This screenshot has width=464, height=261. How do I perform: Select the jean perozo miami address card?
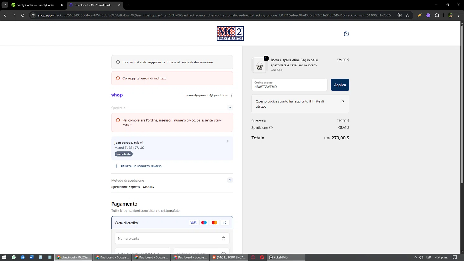tap(172, 148)
